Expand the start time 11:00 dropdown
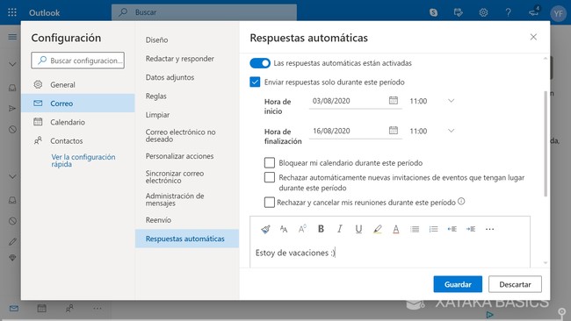The width and height of the screenshot is (571, 321). pos(451,101)
